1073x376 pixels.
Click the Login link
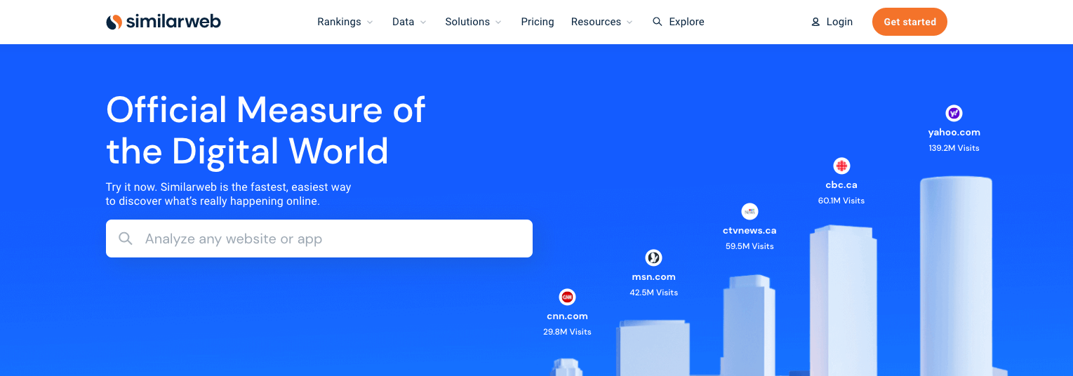click(832, 22)
